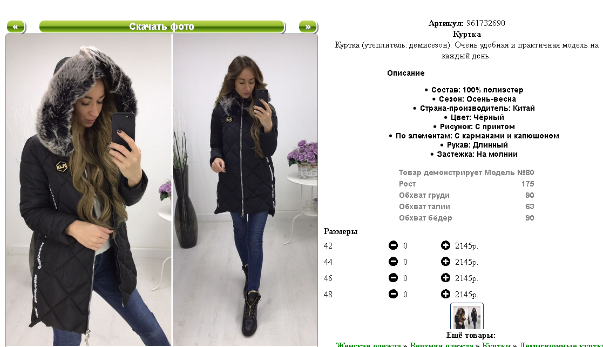The height and width of the screenshot is (347, 603).
Task: Select the jacket photo thumbnail
Action: coord(467,317)
